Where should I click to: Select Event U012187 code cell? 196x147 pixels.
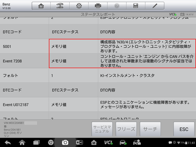(x=24, y=105)
